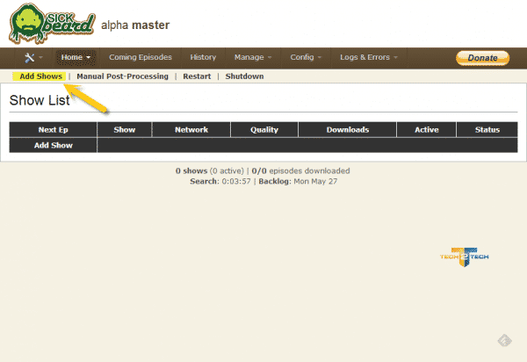Click the TechByTech watermark logo
The image size is (527, 362).
pos(465,256)
